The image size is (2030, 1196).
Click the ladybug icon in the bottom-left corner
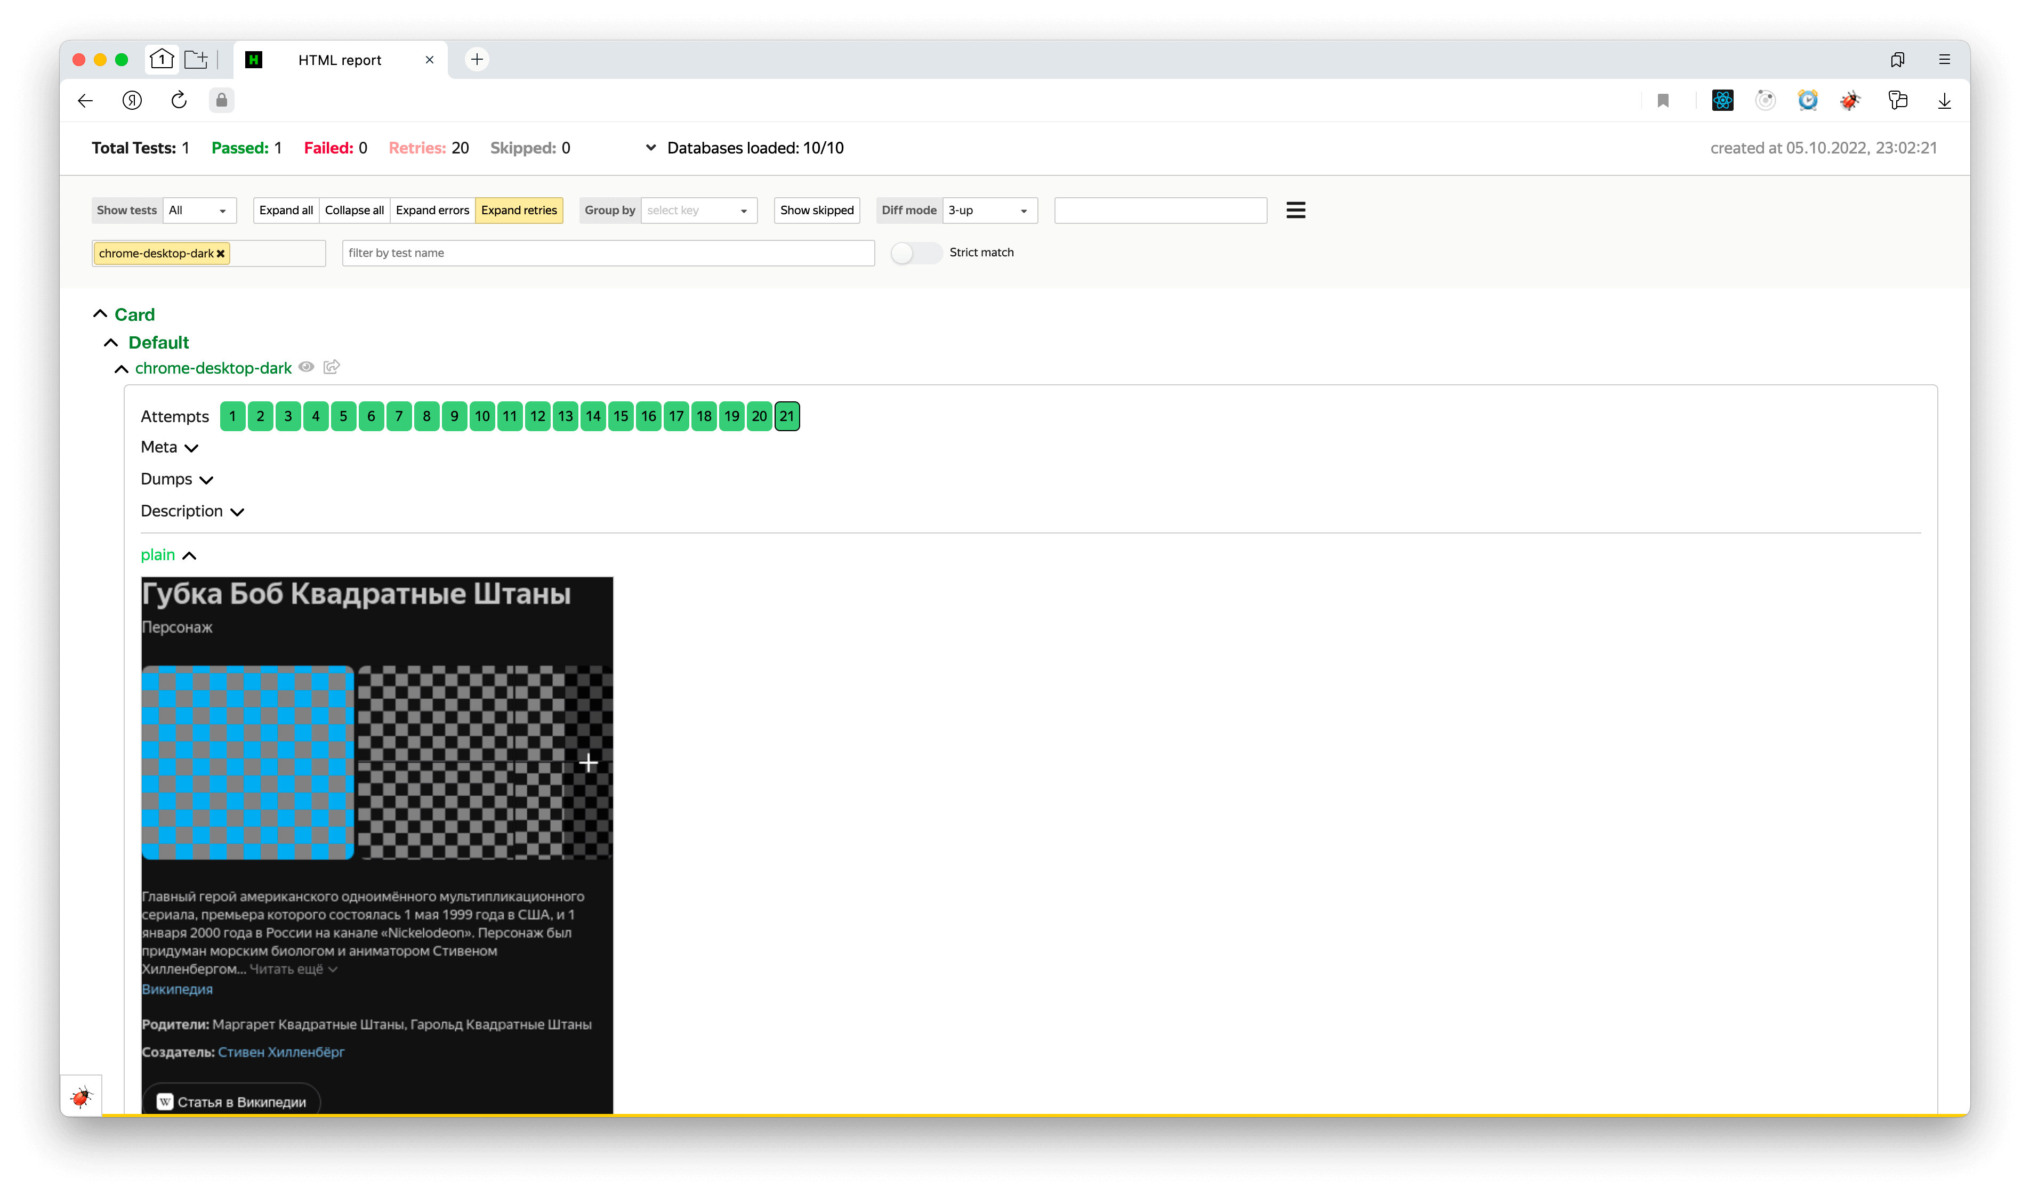pyautogui.click(x=82, y=1096)
